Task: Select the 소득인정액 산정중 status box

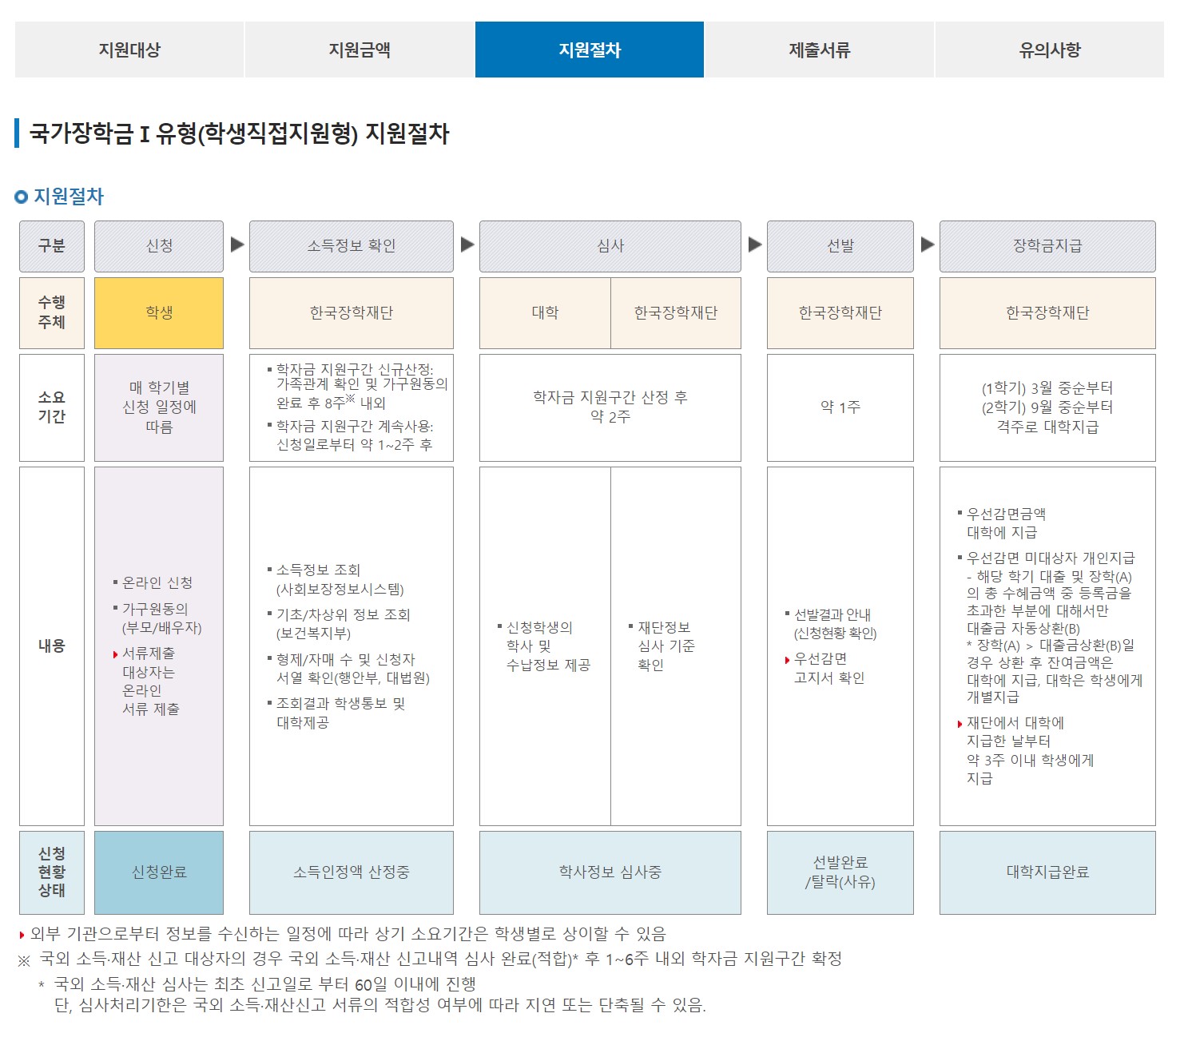Action: pyautogui.click(x=352, y=872)
